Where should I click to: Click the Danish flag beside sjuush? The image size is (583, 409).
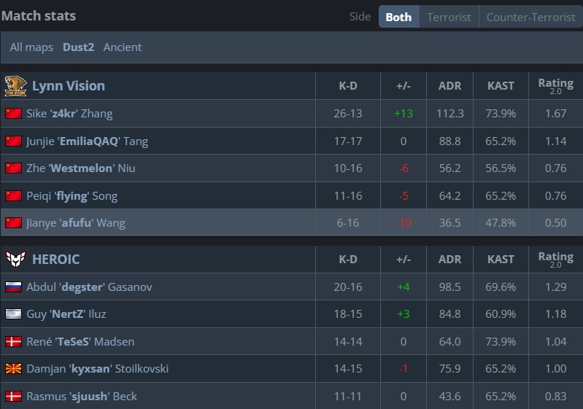[x=13, y=397]
